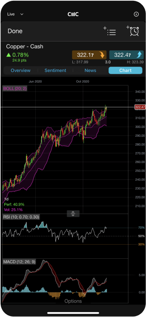Image resolution: width=146 pixels, height=317 pixels.
Task: Create a price alert alarm clock icon
Action: (x=132, y=31)
